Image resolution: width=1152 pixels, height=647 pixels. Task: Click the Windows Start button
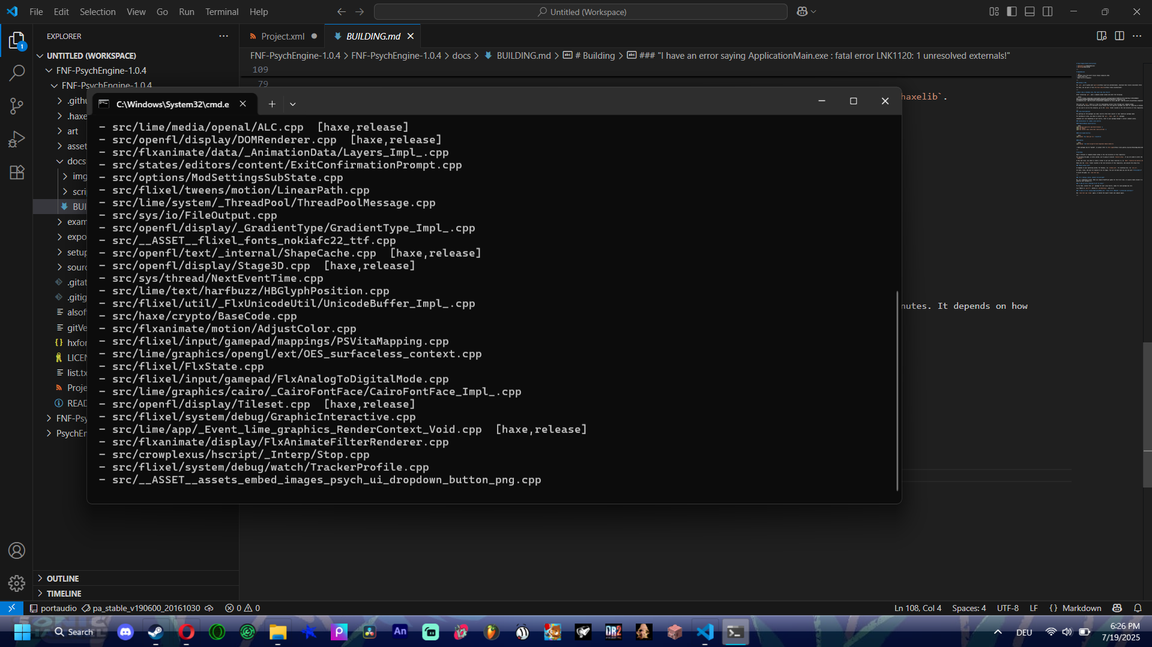22,632
